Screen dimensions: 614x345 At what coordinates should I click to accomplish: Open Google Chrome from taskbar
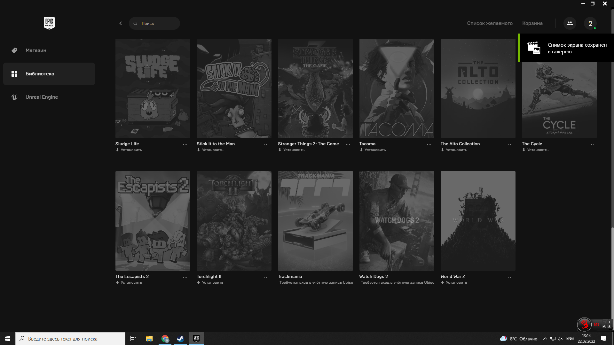coord(165,339)
